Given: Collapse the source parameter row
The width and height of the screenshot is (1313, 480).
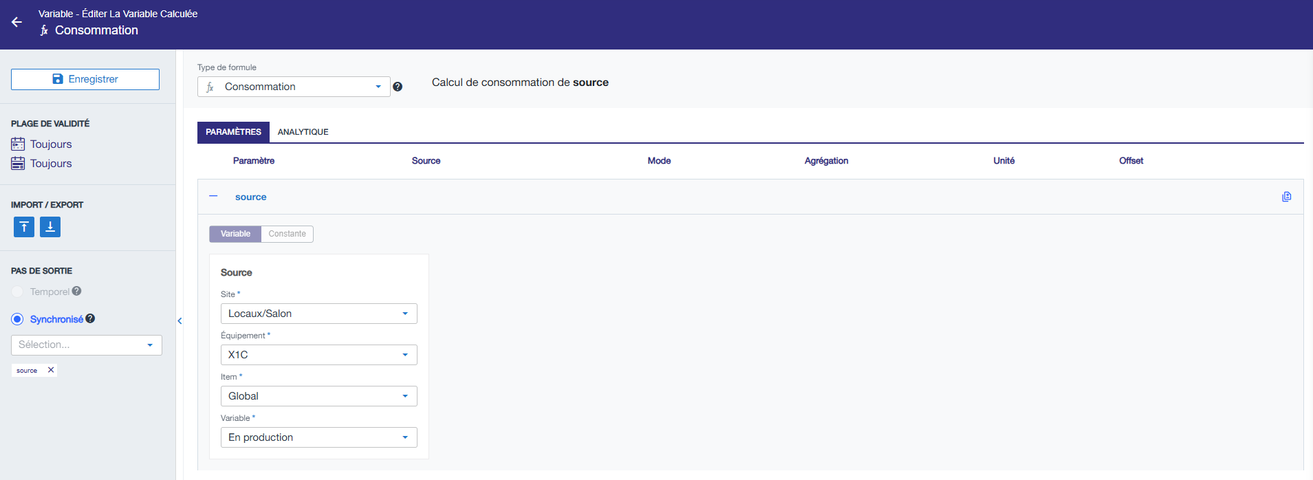Looking at the screenshot, I should point(213,197).
